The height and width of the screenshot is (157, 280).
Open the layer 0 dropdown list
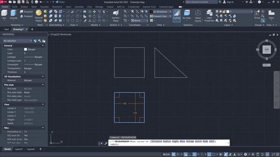pyautogui.click(x=239, y=12)
